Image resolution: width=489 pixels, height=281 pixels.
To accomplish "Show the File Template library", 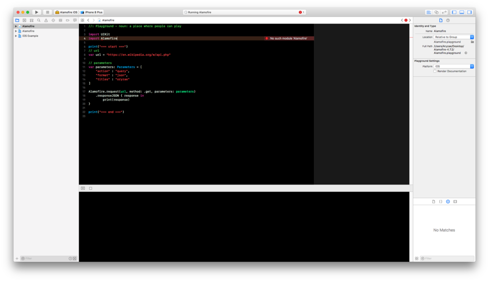I will point(434,201).
